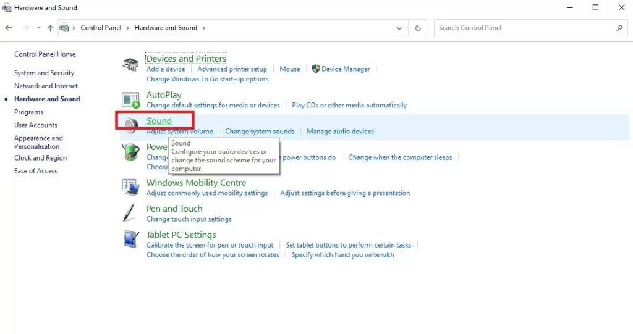Open User Accounts in sidebar
The height and width of the screenshot is (334, 633).
pos(35,125)
